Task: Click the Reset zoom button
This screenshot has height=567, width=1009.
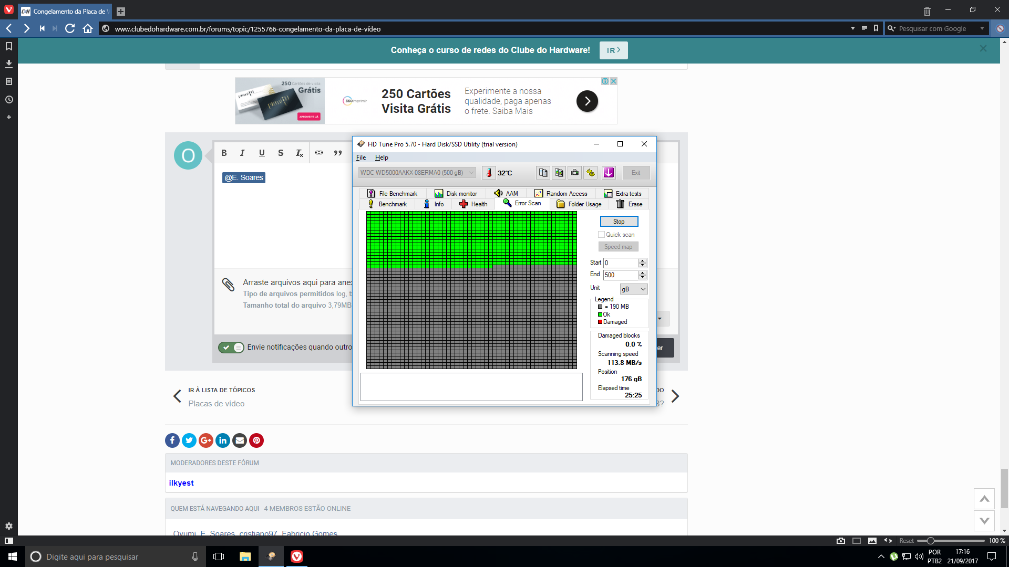Action: click(x=907, y=541)
